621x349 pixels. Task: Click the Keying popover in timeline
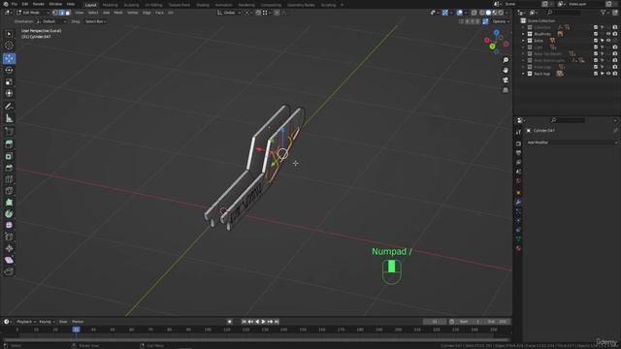tap(47, 322)
